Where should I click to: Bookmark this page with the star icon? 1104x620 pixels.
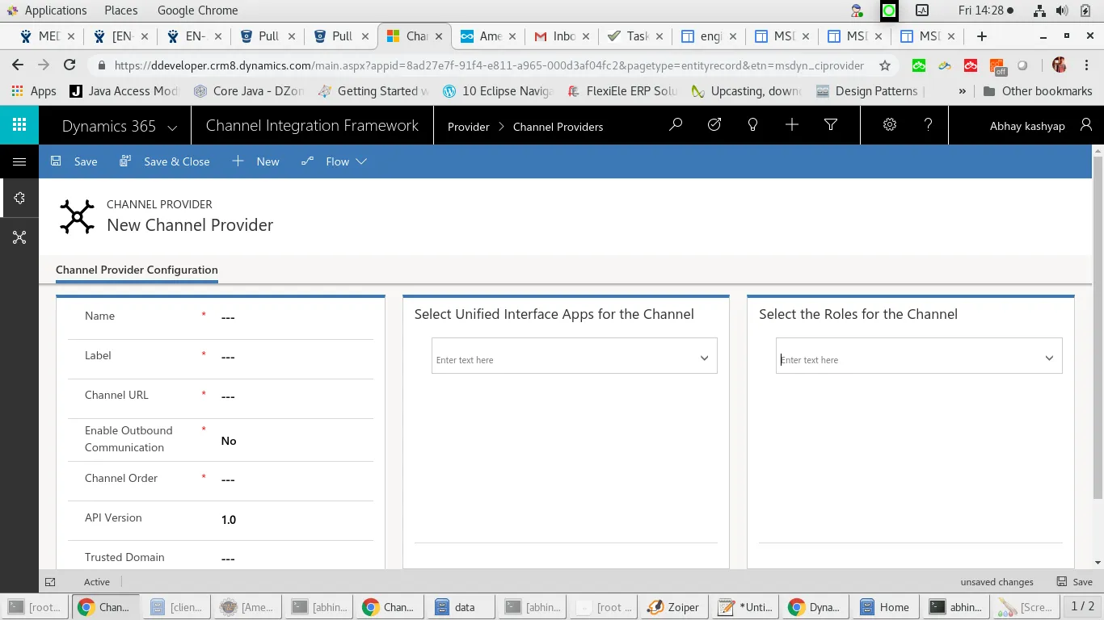tap(885, 65)
